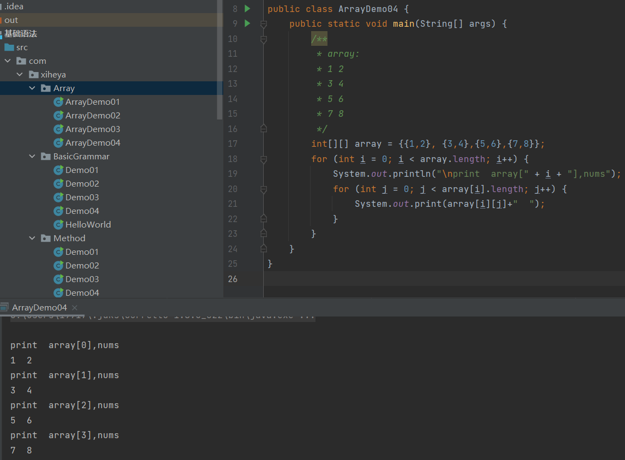
Task: Click 'println' in the line 19 statement
Action: point(412,174)
